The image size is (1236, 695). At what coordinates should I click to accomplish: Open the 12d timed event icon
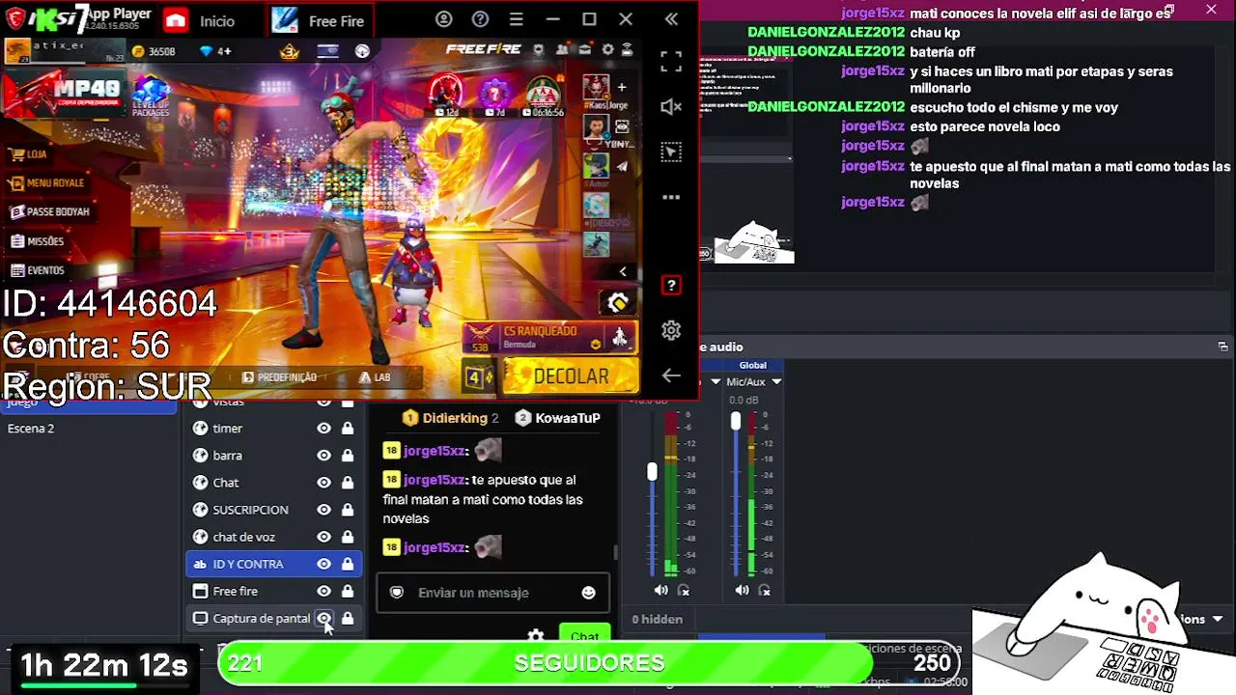pos(446,95)
